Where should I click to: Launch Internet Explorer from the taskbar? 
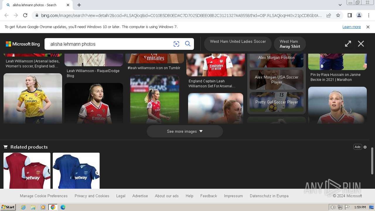point(23,207)
